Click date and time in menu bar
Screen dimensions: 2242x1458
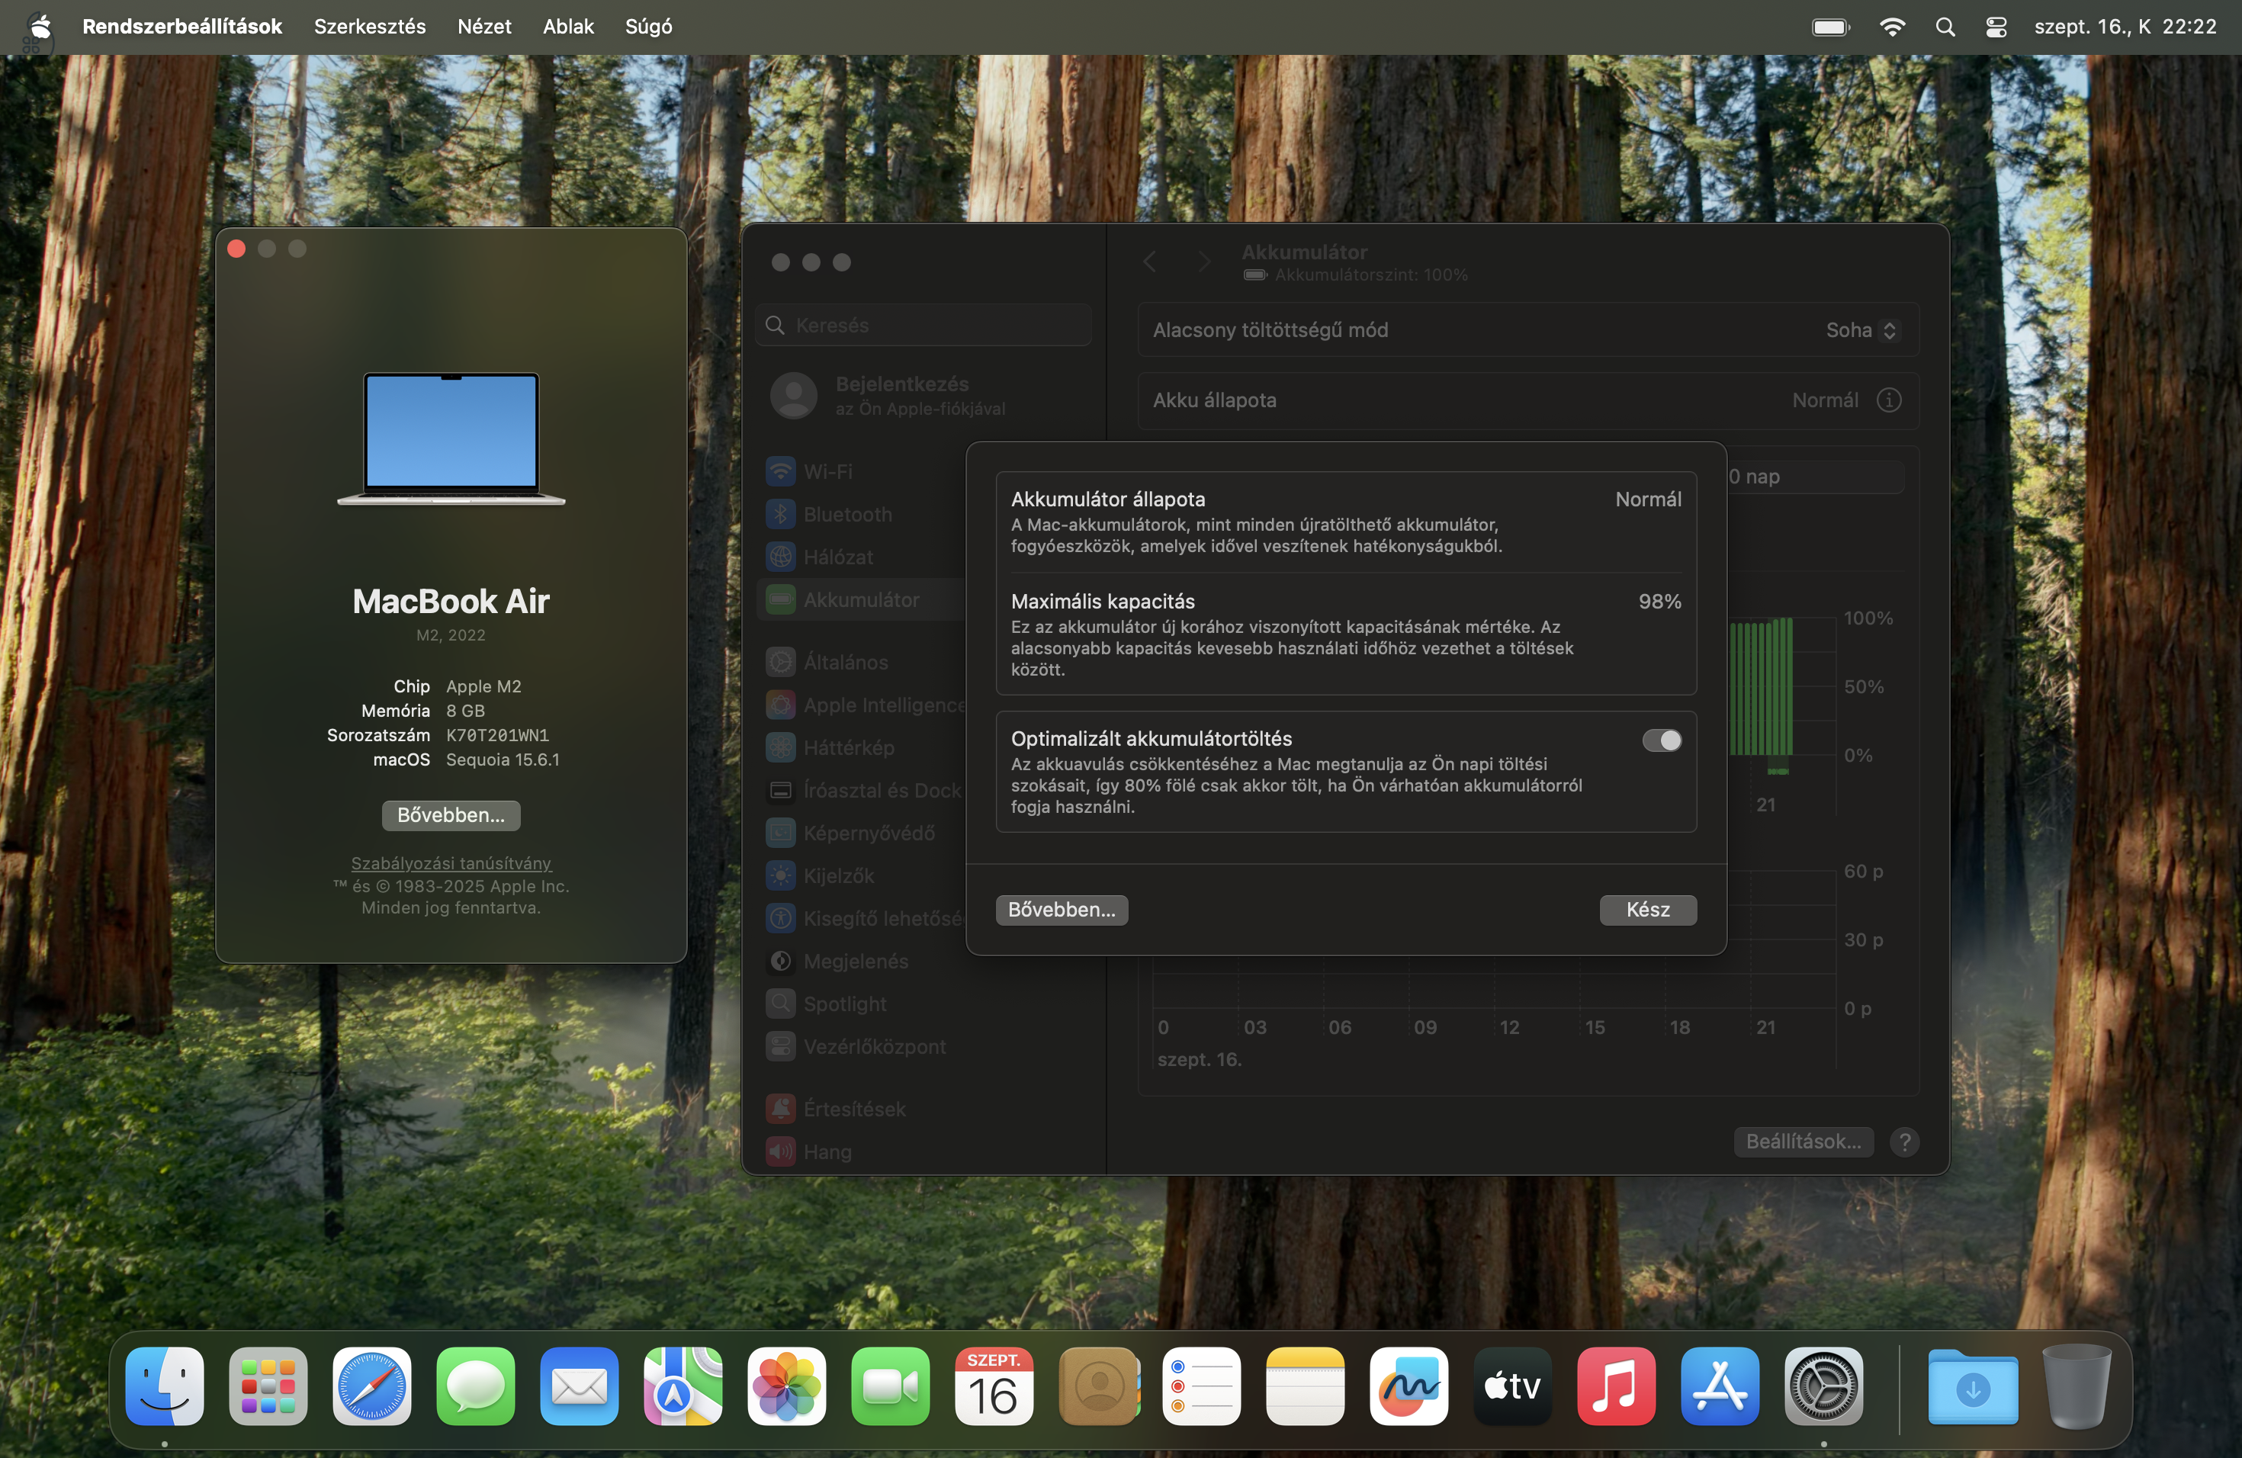[2125, 27]
